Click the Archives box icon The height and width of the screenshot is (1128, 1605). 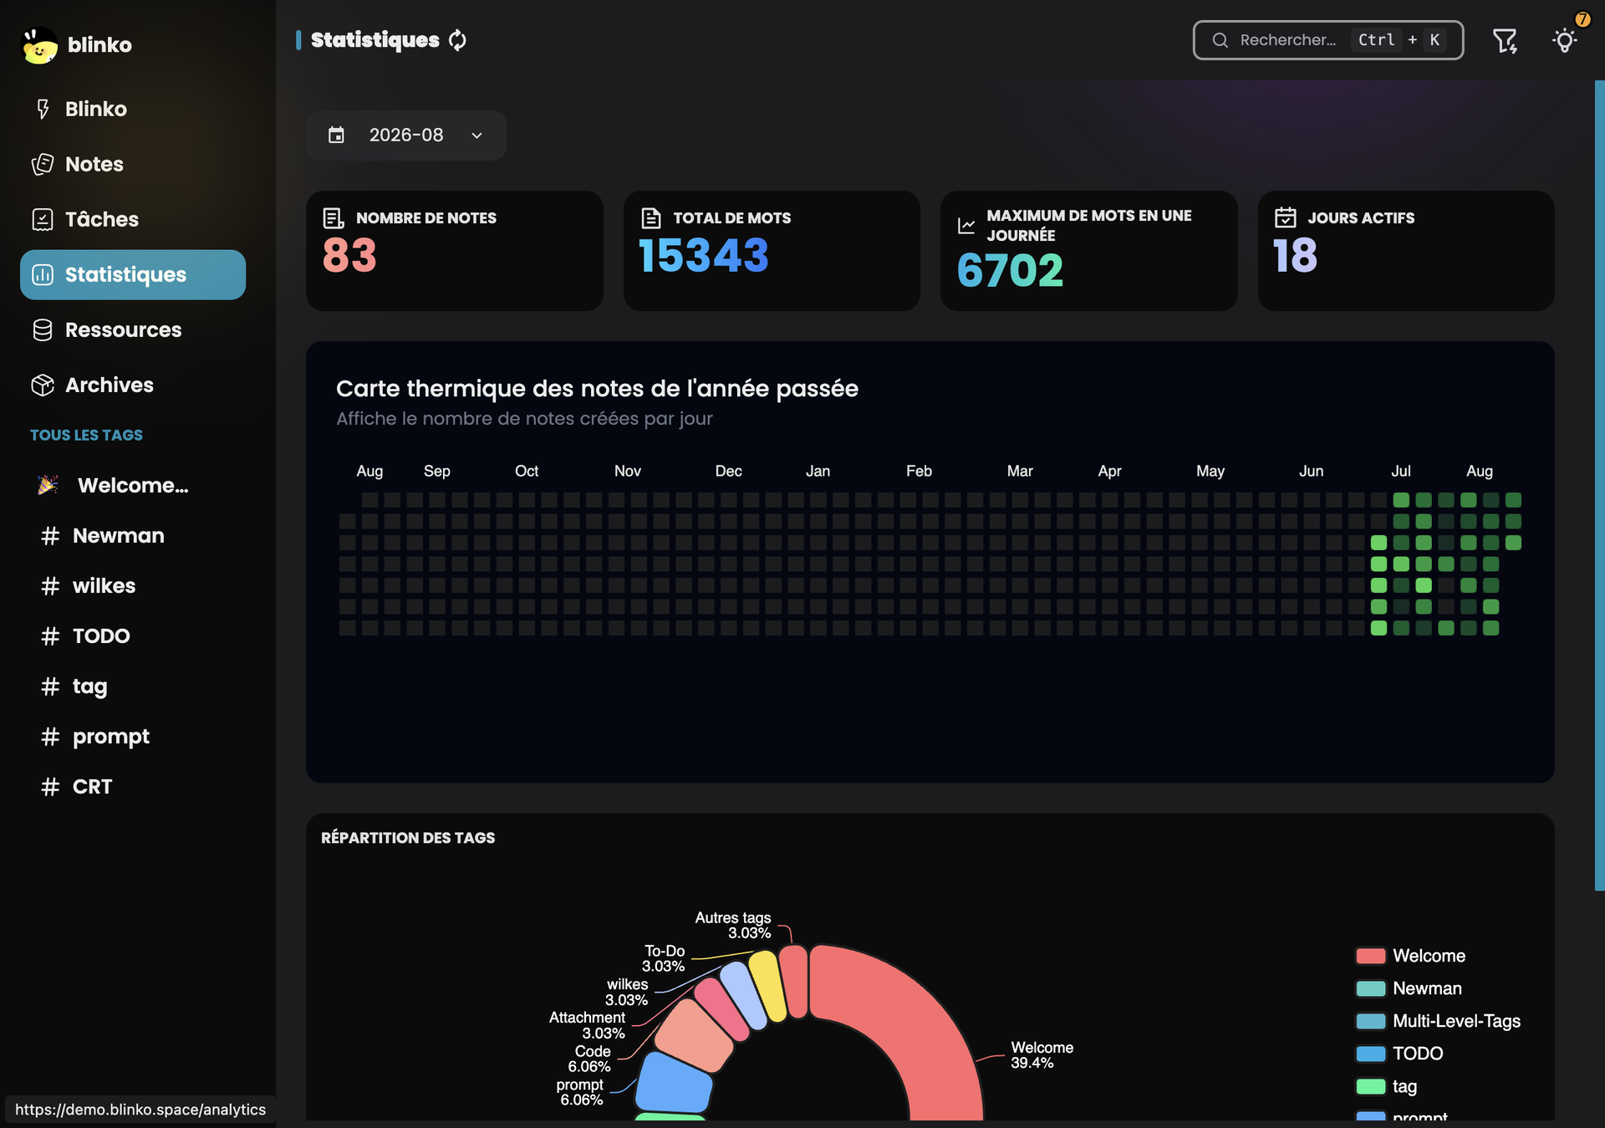click(x=43, y=385)
